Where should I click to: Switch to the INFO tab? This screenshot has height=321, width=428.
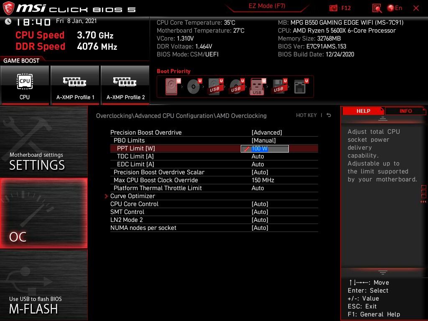(405, 111)
